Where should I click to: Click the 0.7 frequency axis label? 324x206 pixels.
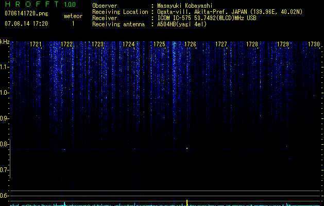pos(4,170)
